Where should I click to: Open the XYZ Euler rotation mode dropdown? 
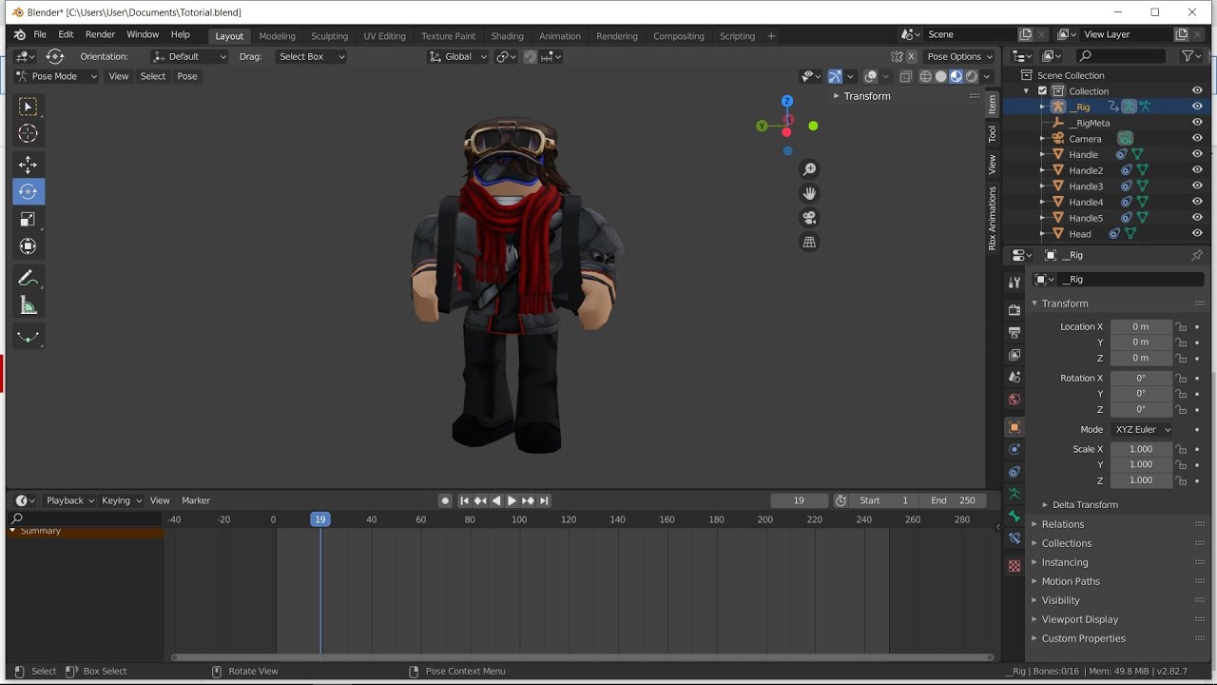click(1142, 430)
